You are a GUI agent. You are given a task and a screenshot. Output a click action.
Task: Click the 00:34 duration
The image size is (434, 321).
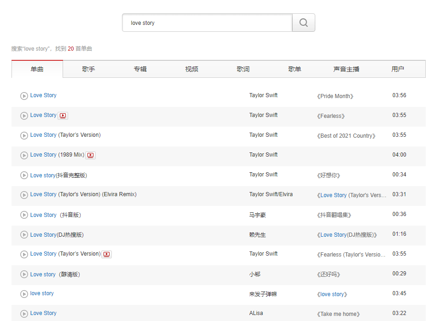point(399,175)
